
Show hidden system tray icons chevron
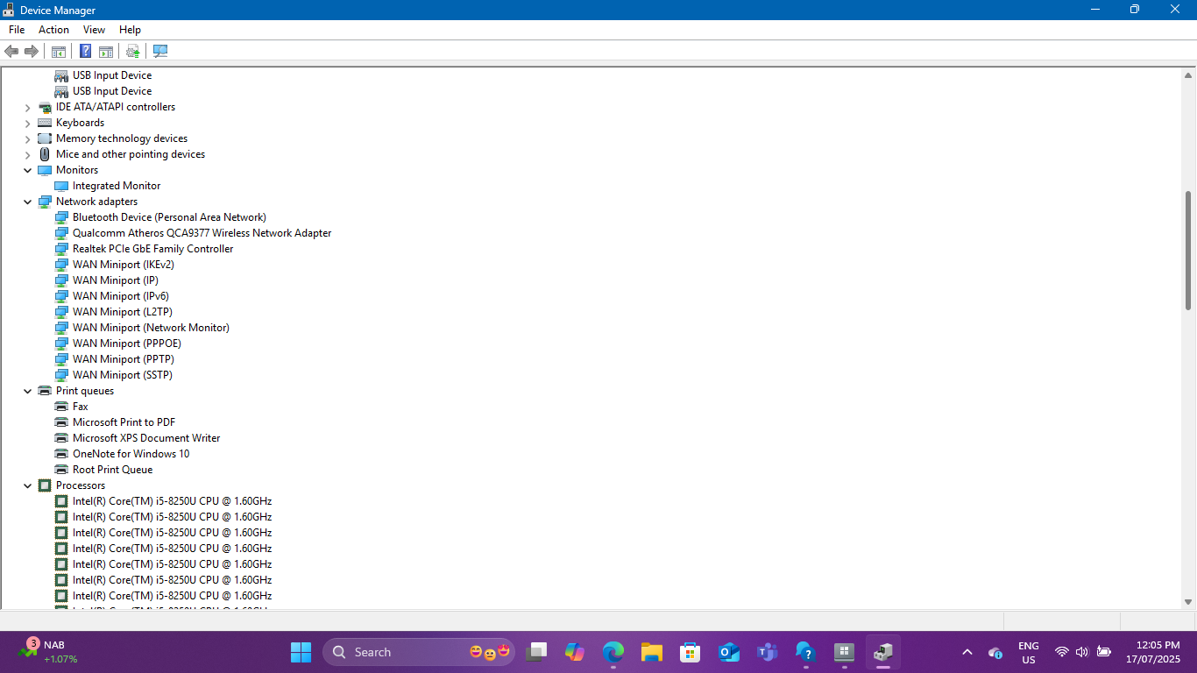[967, 652]
